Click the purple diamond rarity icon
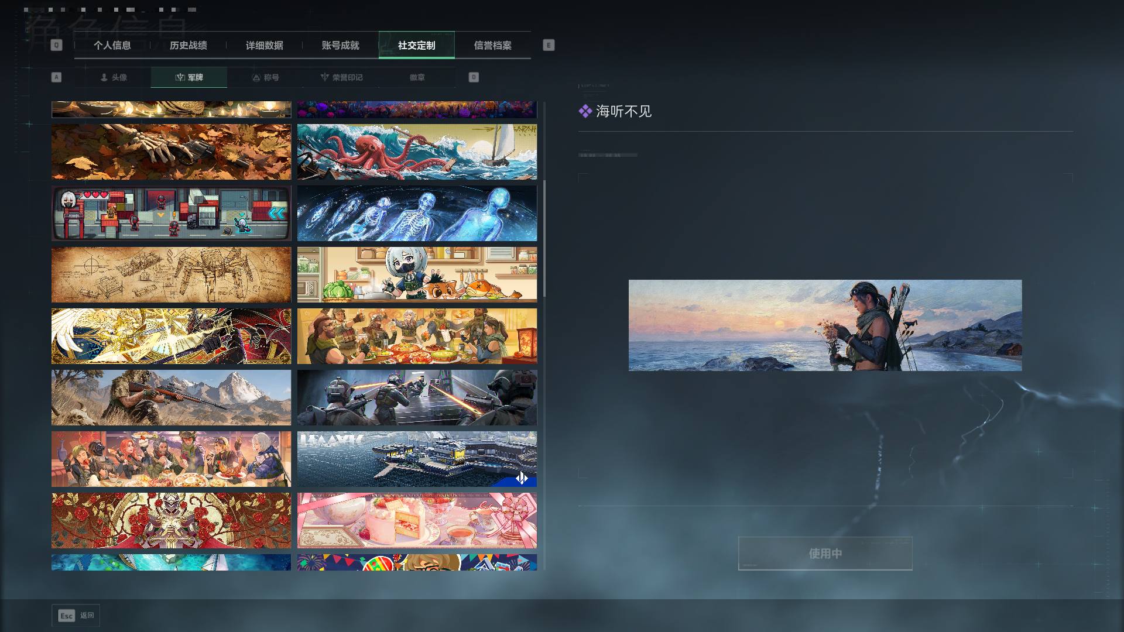The height and width of the screenshot is (632, 1124). [x=585, y=111]
